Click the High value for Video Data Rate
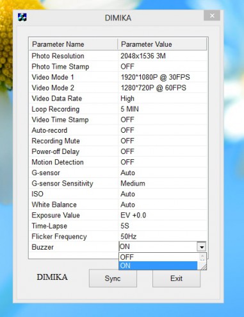The image size is (244, 317). pos(127,99)
